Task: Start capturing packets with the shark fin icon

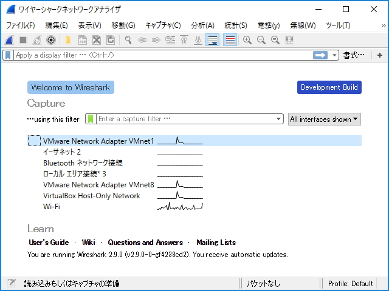Action: click(x=9, y=40)
